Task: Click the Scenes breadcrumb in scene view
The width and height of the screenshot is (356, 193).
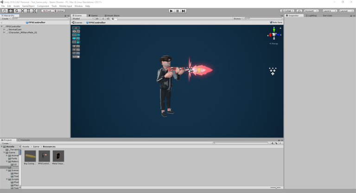Action: [77, 23]
